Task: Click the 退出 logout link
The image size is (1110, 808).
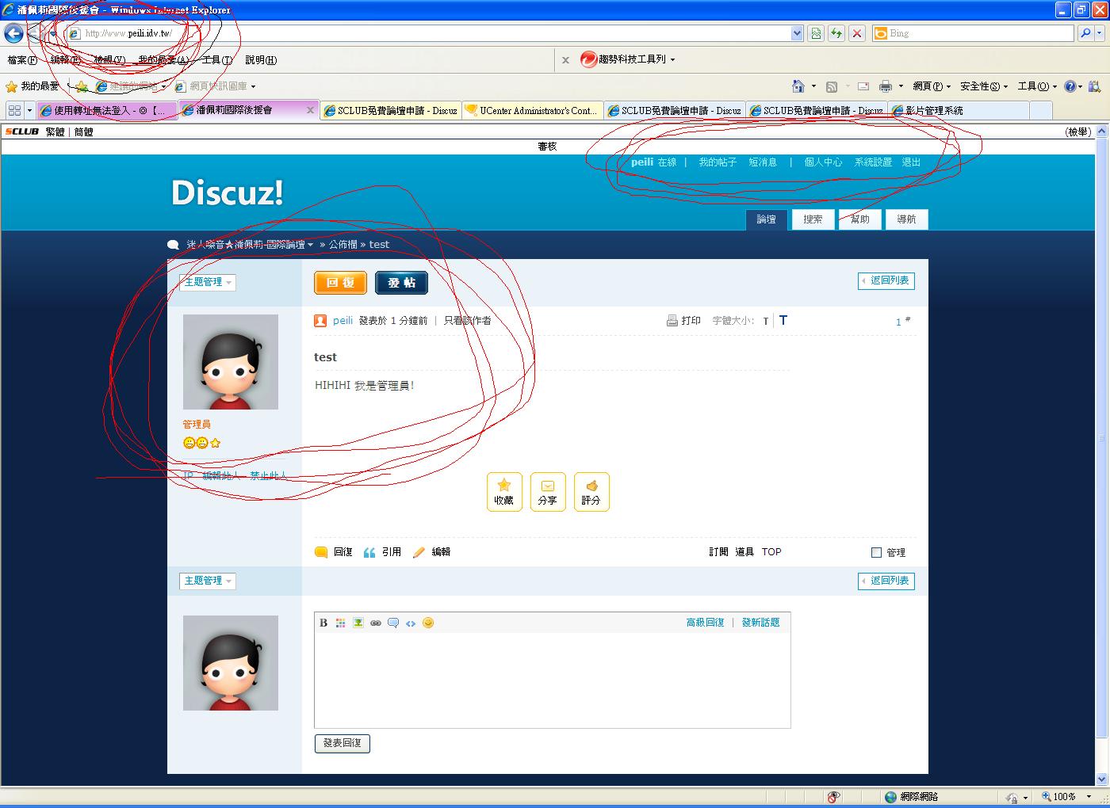Action: click(911, 162)
